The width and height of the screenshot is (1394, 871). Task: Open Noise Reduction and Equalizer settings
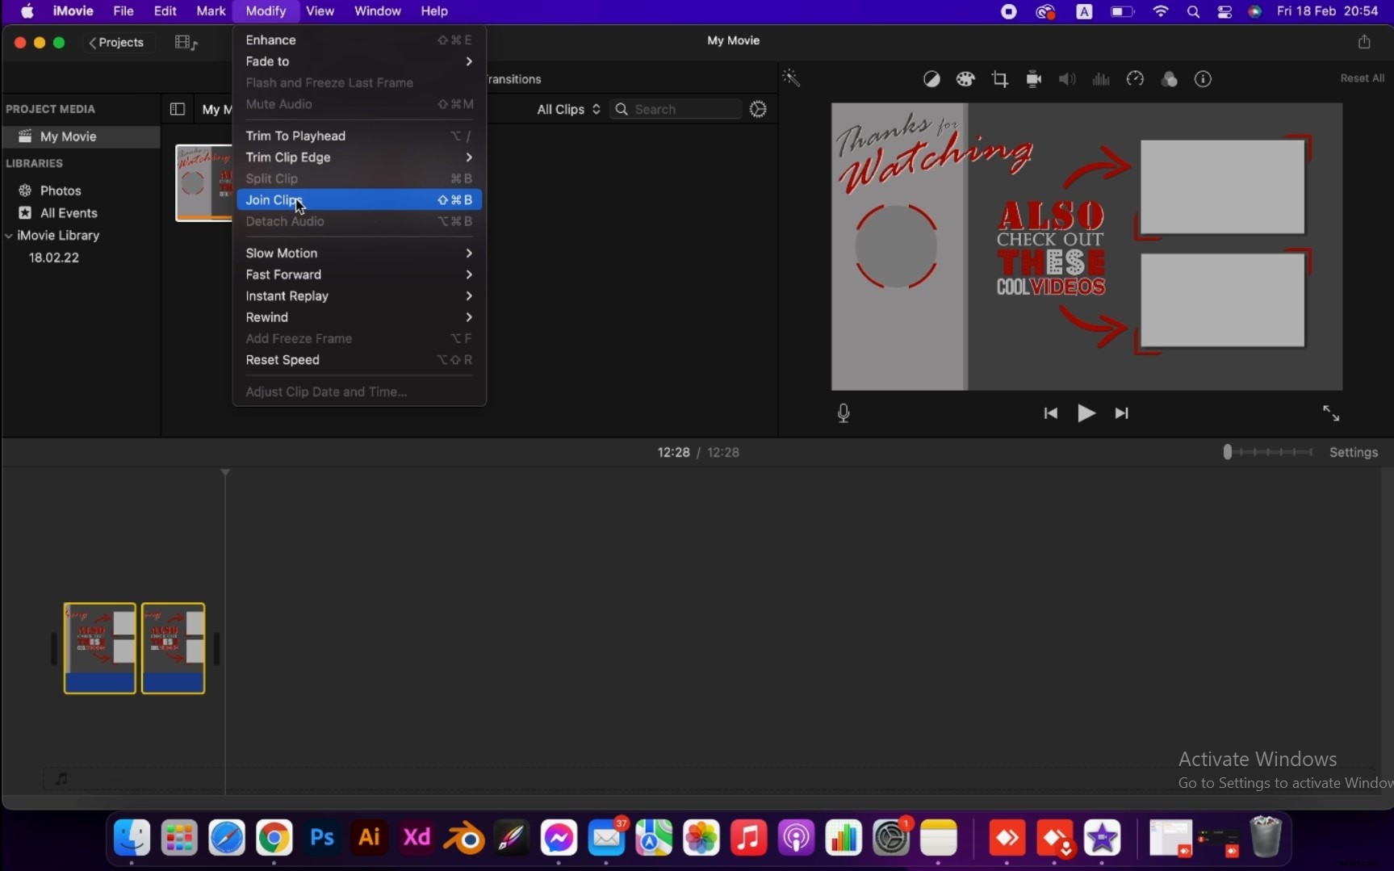point(1100,79)
